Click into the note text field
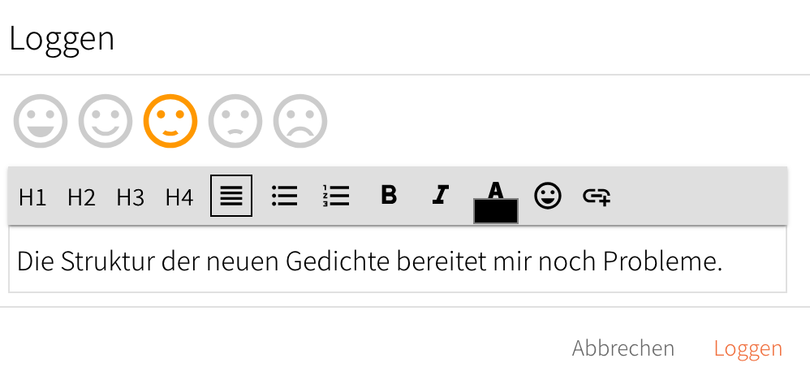The height and width of the screenshot is (380, 810). pyautogui.click(x=398, y=261)
